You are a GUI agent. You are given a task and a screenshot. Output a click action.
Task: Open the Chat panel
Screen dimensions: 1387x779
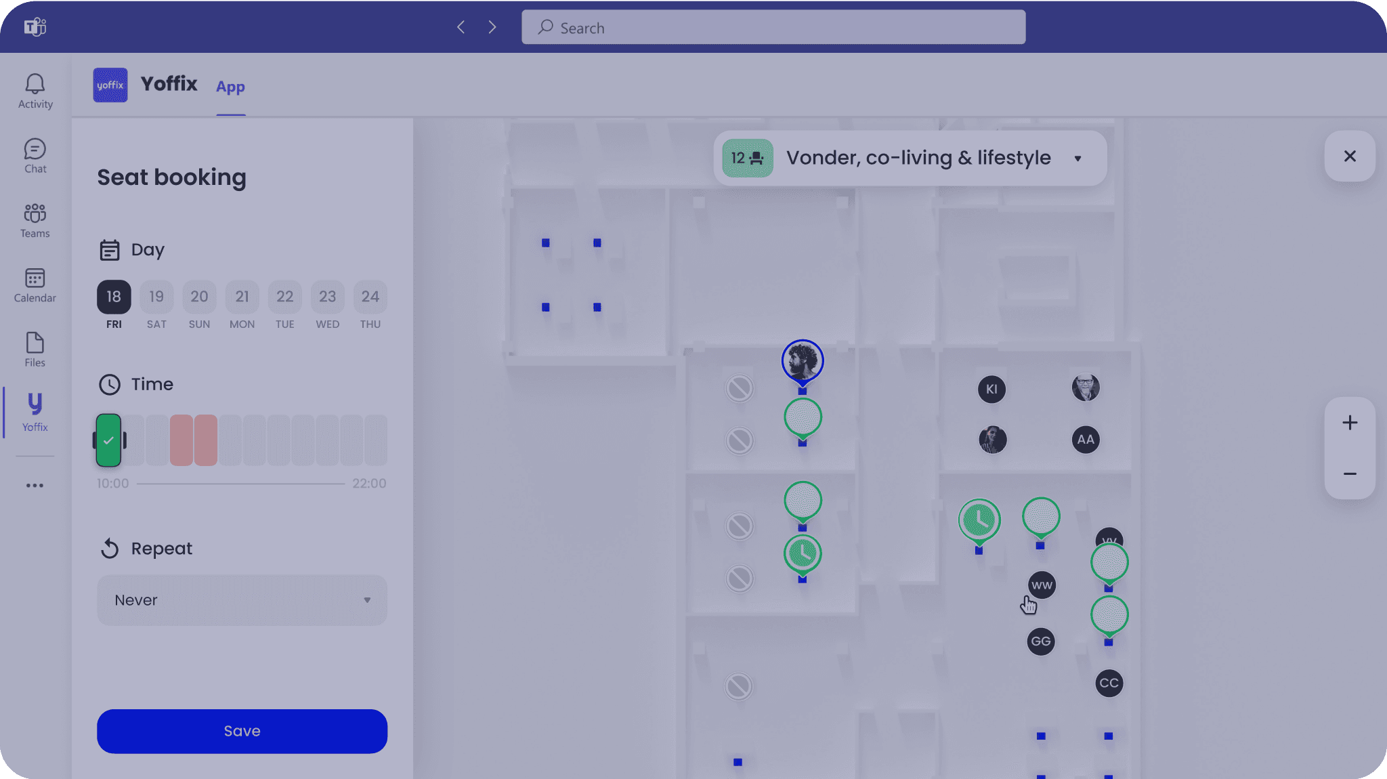[x=35, y=155]
